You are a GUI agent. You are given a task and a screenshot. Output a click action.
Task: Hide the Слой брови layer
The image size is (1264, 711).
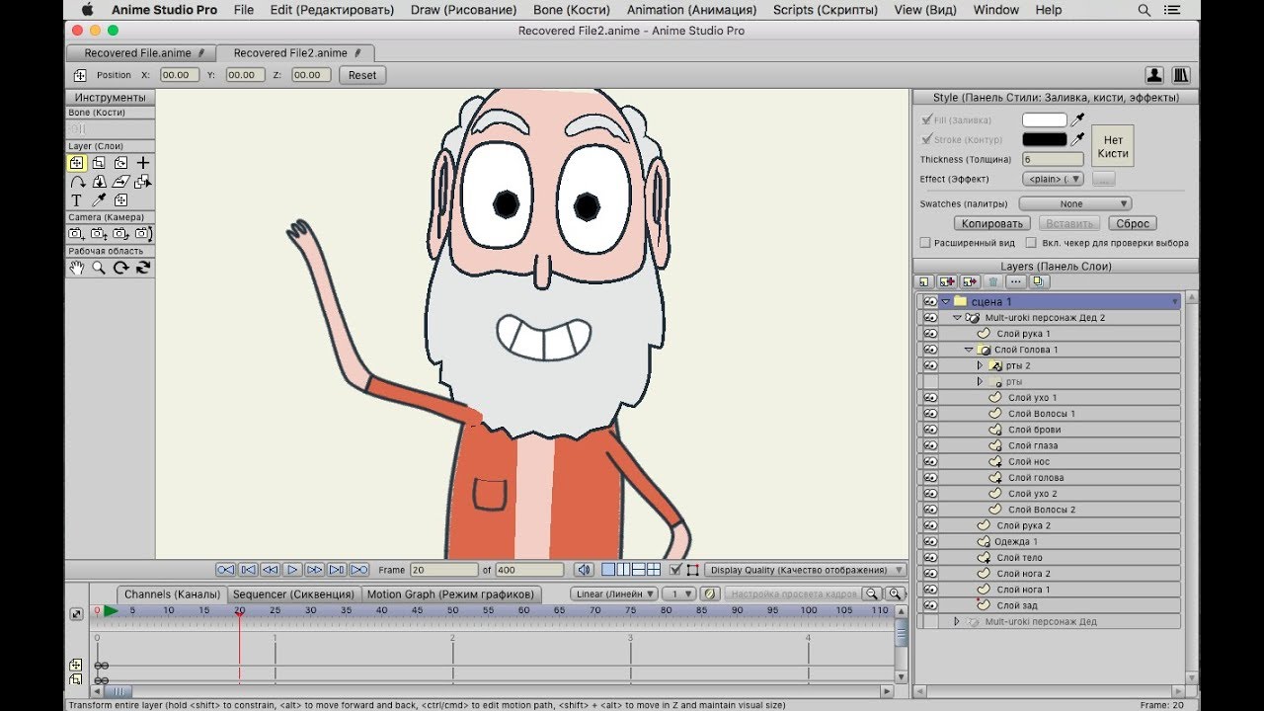pyautogui.click(x=929, y=430)
